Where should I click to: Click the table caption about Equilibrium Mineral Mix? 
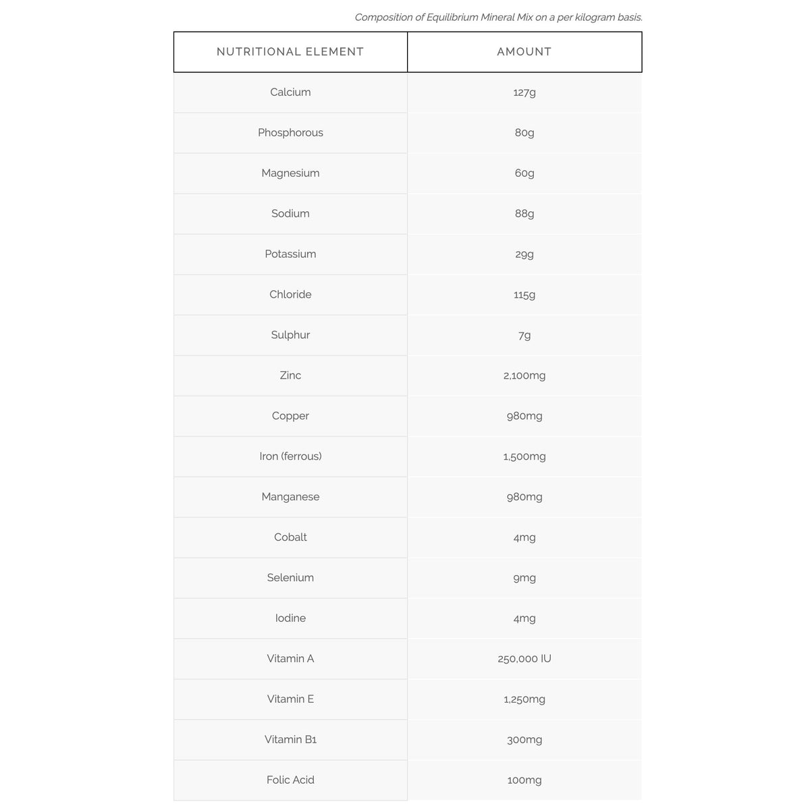(498, 18)
